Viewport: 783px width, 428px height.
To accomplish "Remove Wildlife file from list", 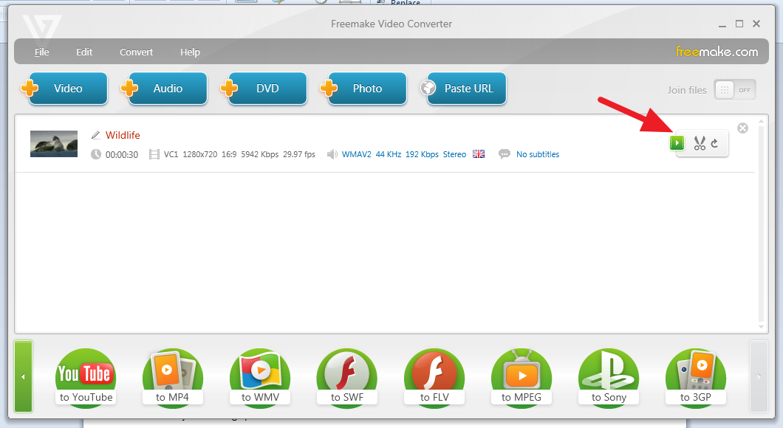I will coord(742,128).
